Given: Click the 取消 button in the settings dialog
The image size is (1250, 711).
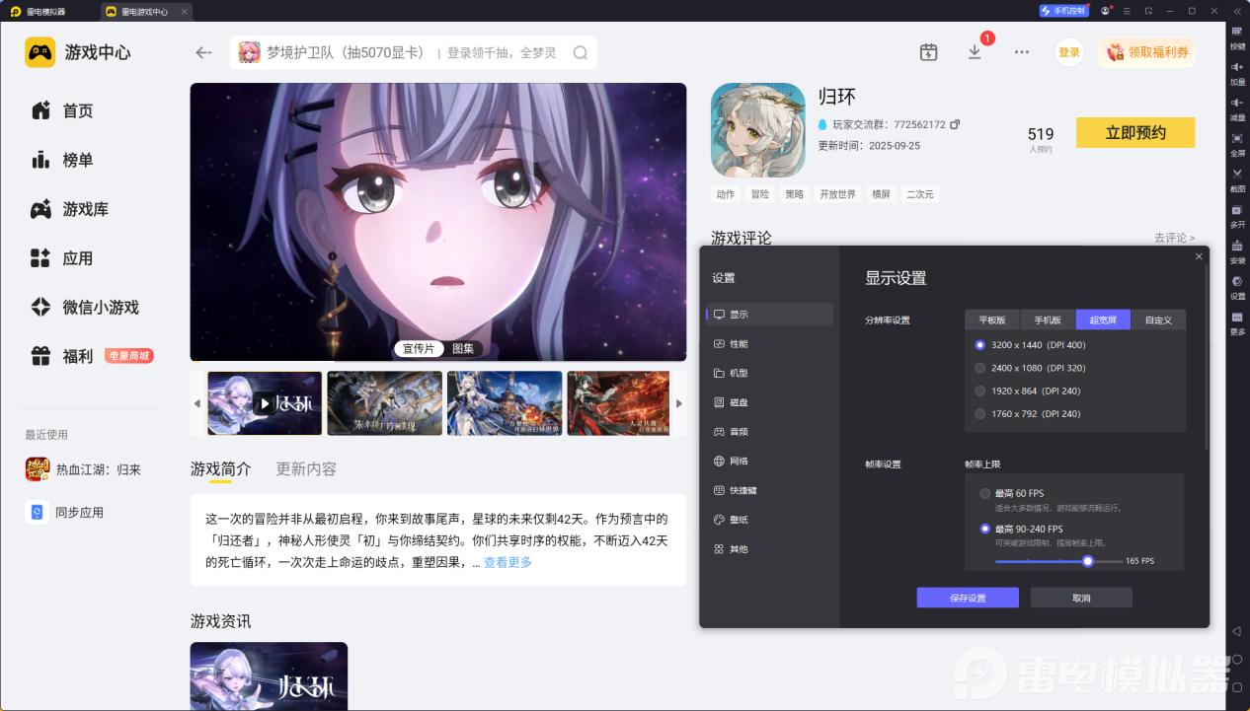Looking at the screenshot, I should click(1081, 598).
